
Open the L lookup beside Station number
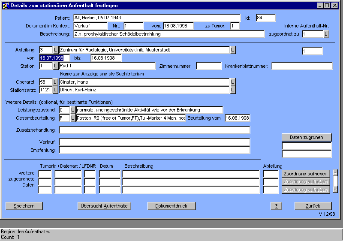coord(55,66)
